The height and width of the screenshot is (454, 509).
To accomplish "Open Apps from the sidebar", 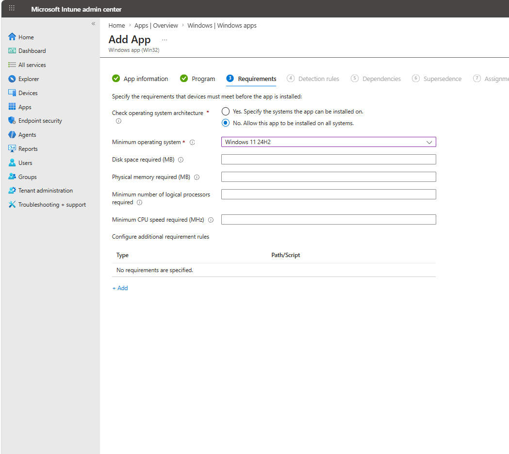I will [x=25, y=107].
